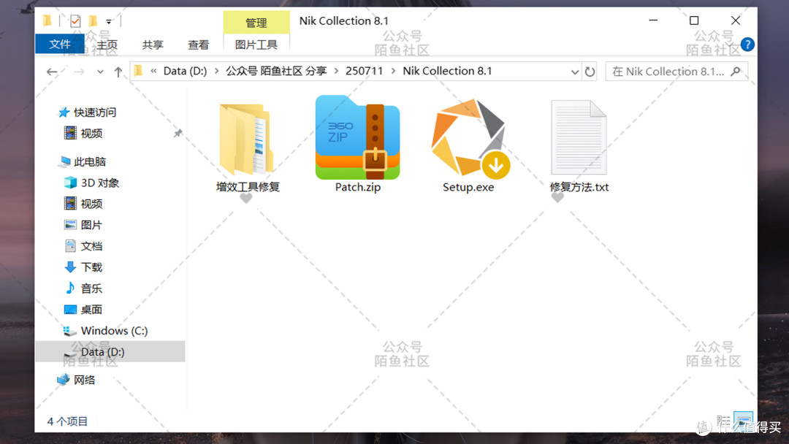Click the 250711 breadcrumb segment
789x444 pixels.
point(365,71)
